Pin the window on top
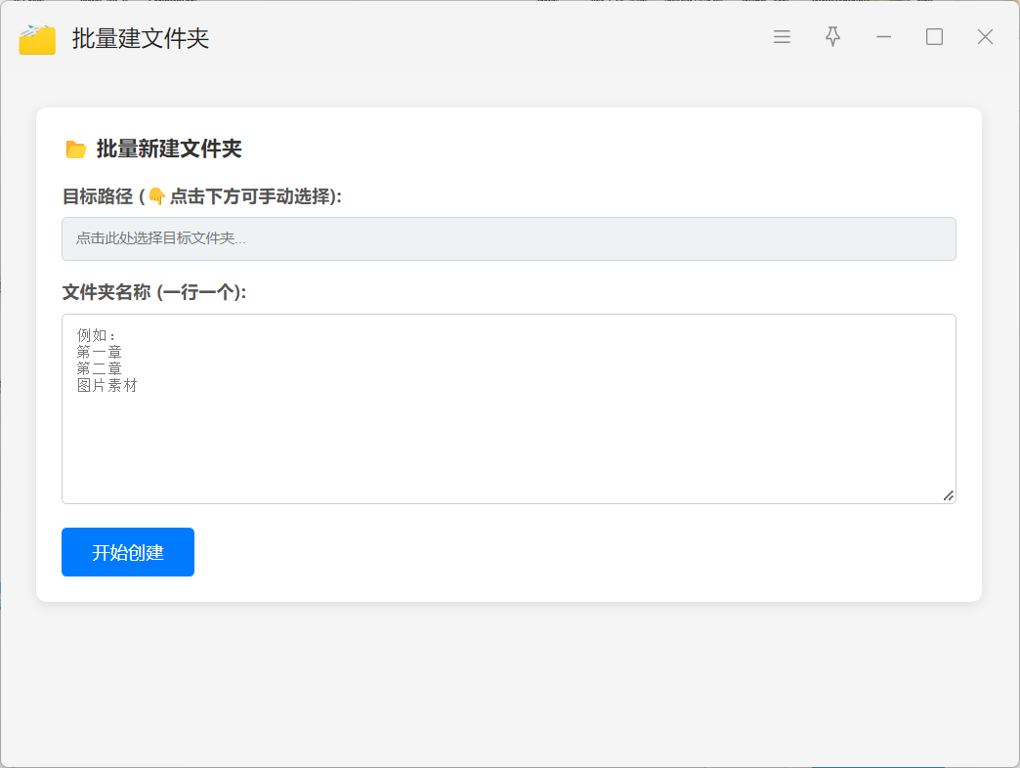This screenshot has height=768, width=1020. pos(832,37)
